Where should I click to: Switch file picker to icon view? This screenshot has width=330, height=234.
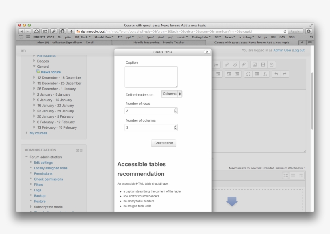[x=285, y=176]
